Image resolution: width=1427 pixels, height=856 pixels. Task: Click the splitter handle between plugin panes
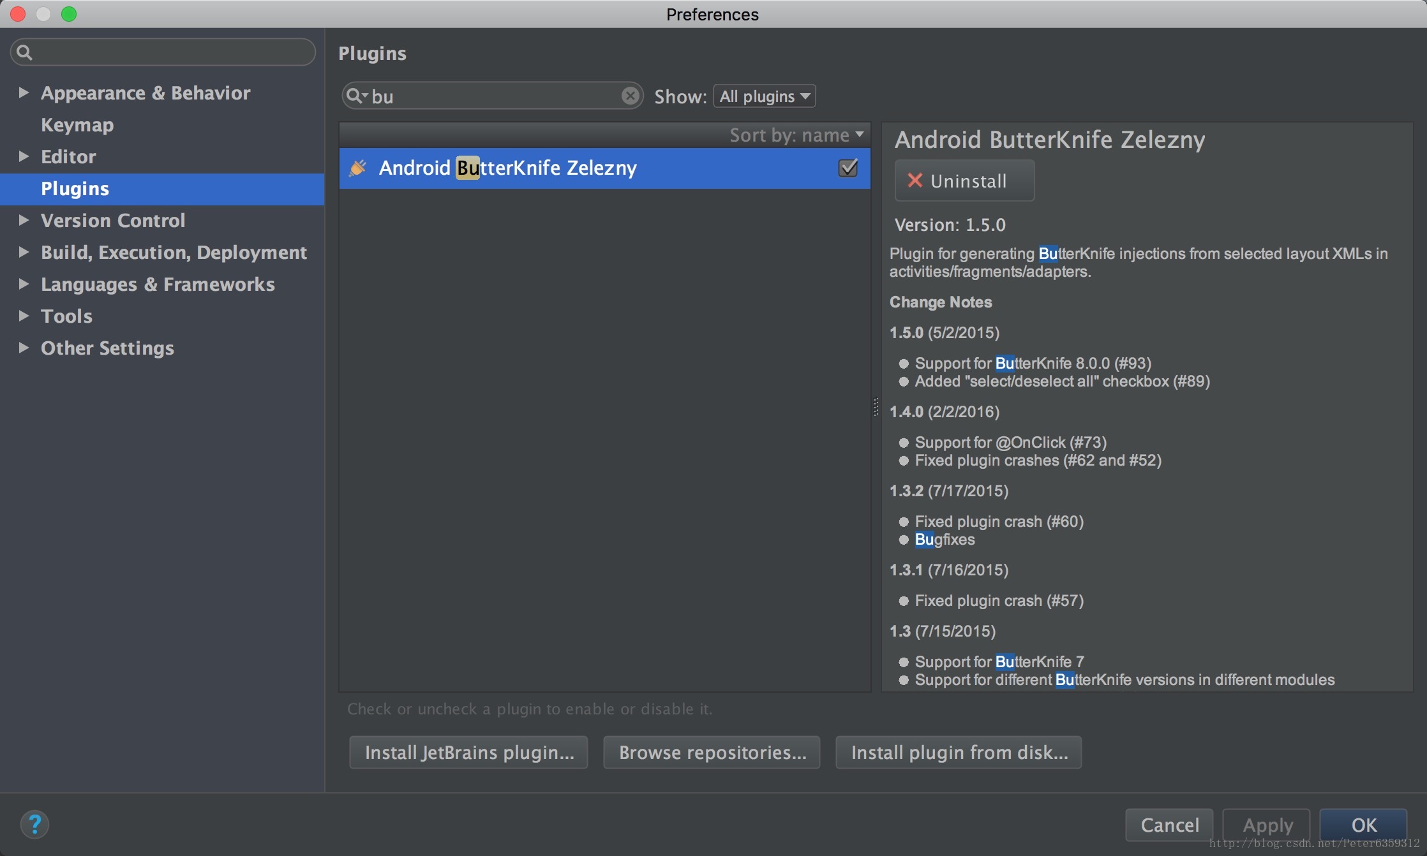pyautogui.click(x=876, y=407)
